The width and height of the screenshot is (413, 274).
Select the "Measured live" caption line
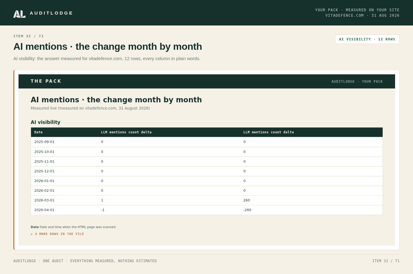click(x=90, y=108)
